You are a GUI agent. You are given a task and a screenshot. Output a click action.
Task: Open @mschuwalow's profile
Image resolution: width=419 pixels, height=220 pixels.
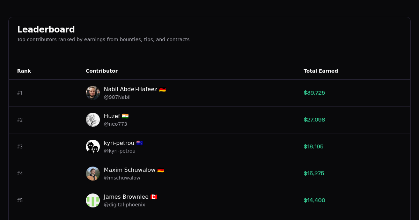point(122,178)
